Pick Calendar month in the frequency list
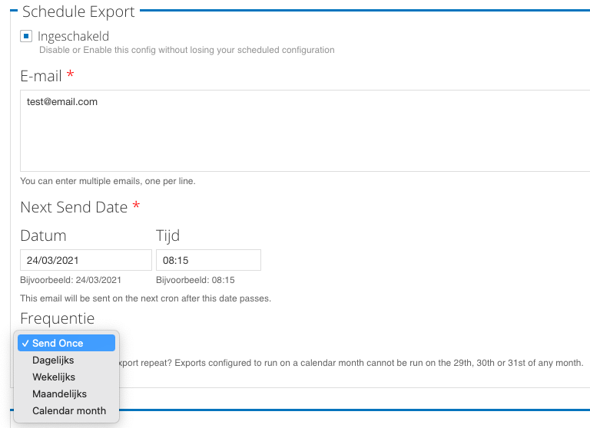Image resolution: width=590 pixels, height=428 pixels. point(69,410)
